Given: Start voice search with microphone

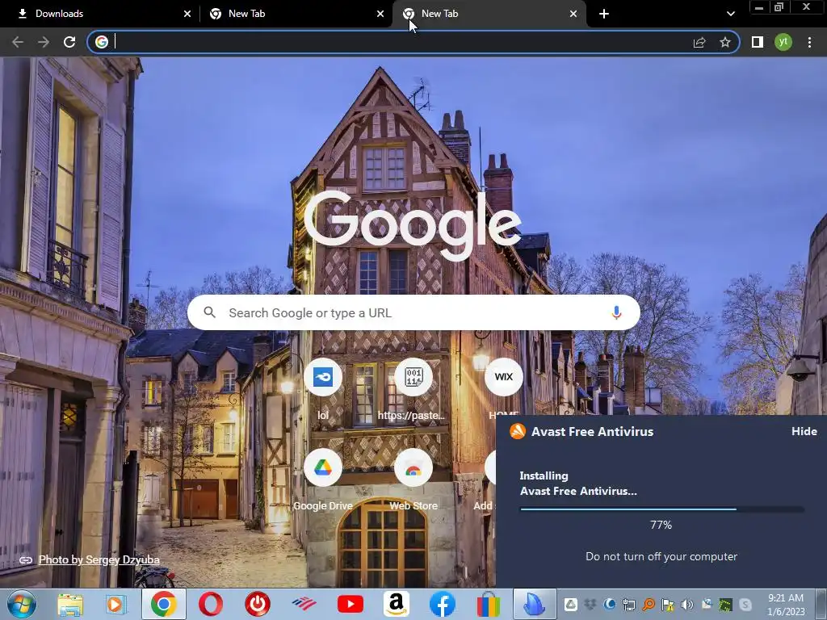Looking at the screenshot, I should pyautogui.click(x=616, y=312).
